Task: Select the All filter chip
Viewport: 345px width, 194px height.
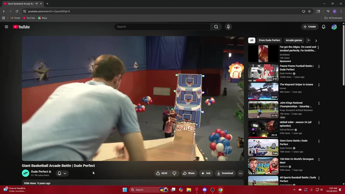Action: point(251,40)
